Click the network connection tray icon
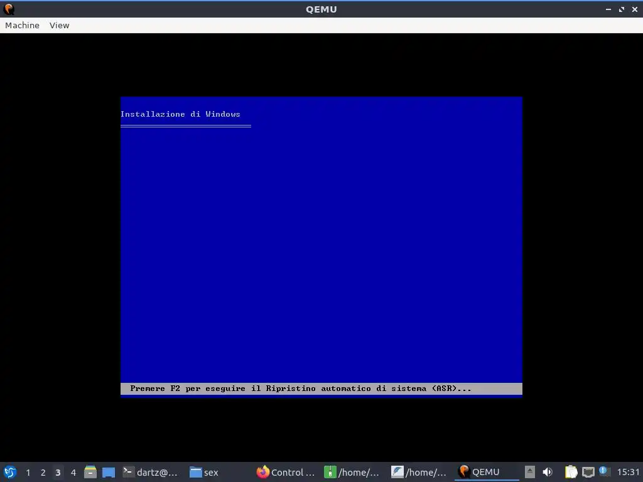Screen dimensions: 643x482 click(588, 472)
